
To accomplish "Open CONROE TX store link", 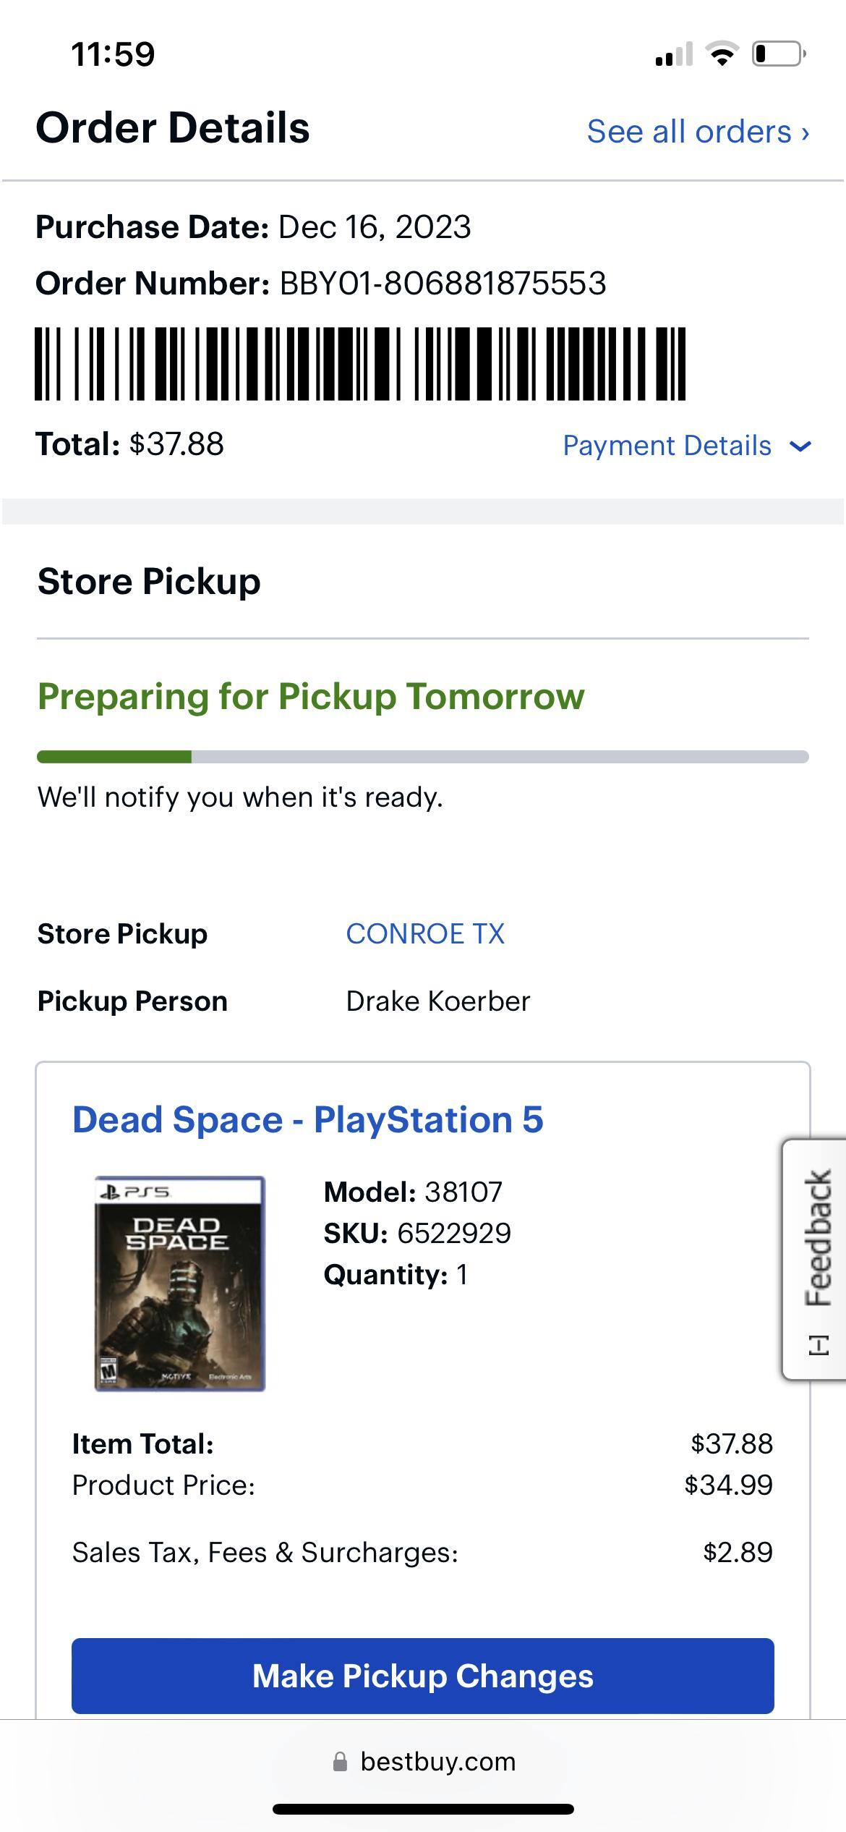I will 425,934.
